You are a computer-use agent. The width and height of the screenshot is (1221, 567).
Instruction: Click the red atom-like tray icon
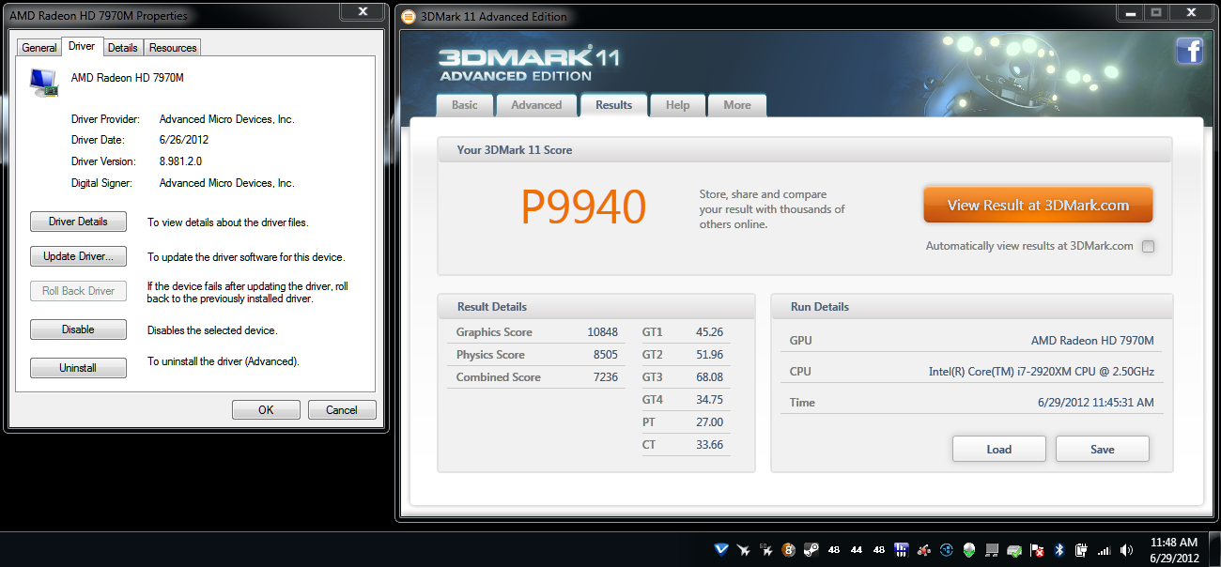tap(924, 550)
